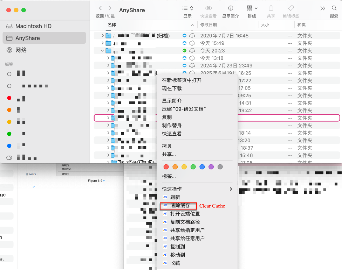Pick the blue tag color in context menu
This screenshot has height=270, width=342.
pyautogui.click(x=202, y=167)
